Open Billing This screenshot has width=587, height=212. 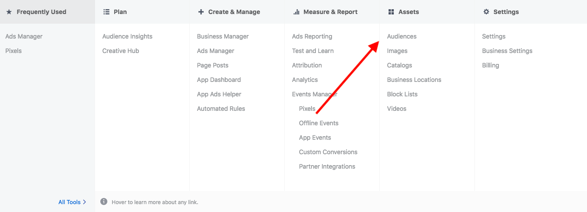[491, 65]
